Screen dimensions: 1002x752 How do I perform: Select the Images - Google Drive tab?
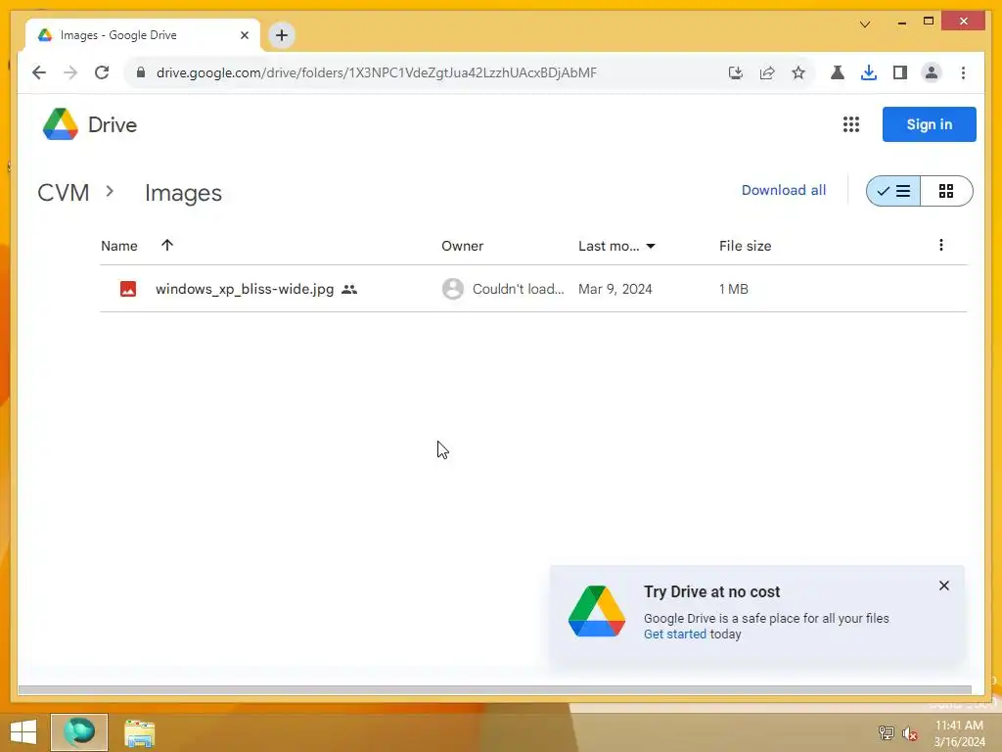(x=143, y=35)
